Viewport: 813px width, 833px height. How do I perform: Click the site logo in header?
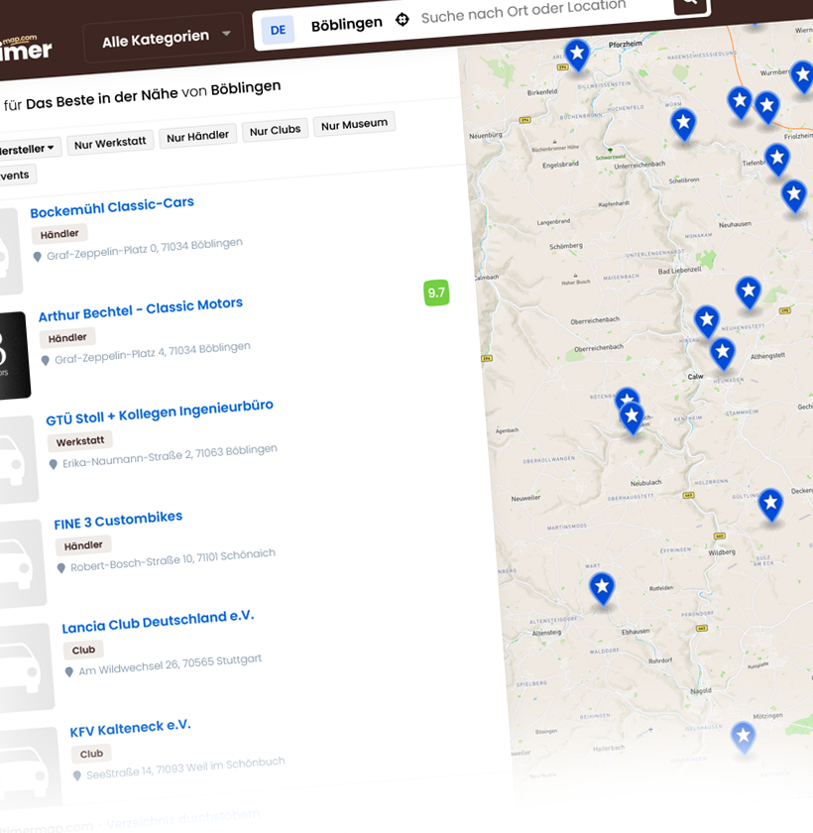pos(26,49)
